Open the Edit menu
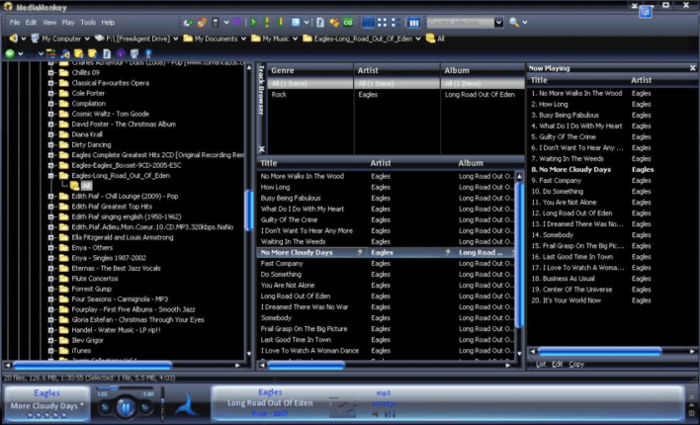 tap(31, 23)
